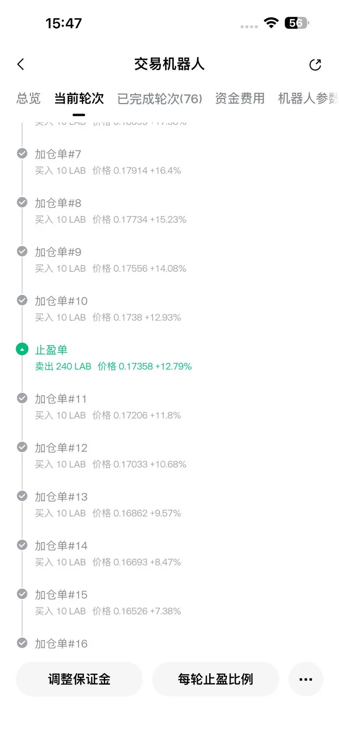Tap the 加仓单#8 price 0.17734 line
339x736 pixels.
click(x=111, y=219)
